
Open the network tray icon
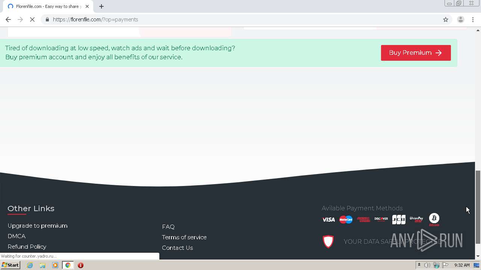click(x=436, y=265)
